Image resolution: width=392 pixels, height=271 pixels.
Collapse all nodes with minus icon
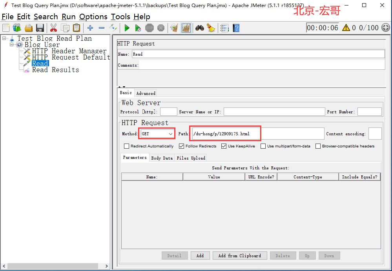pyautogui.click(x=102, y=28)
